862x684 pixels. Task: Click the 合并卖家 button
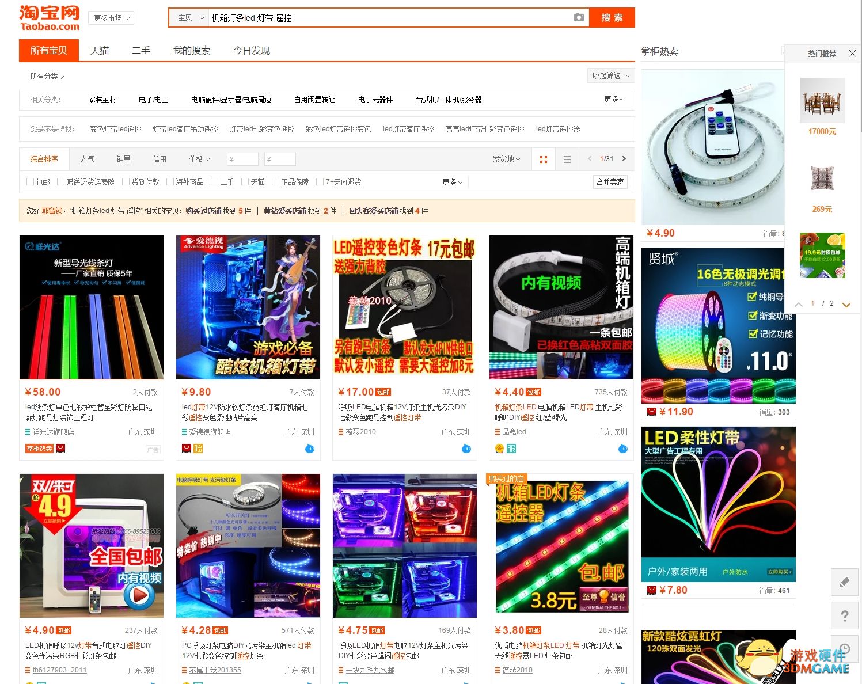point(610,182)
